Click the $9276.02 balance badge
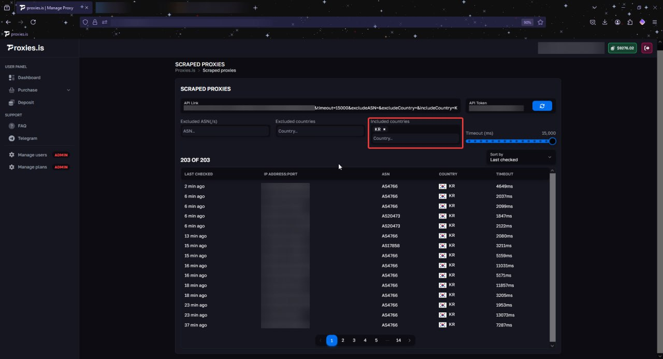The height and width of the screenshot is (359, 663). pyautogui.click(x=622, y=48)
